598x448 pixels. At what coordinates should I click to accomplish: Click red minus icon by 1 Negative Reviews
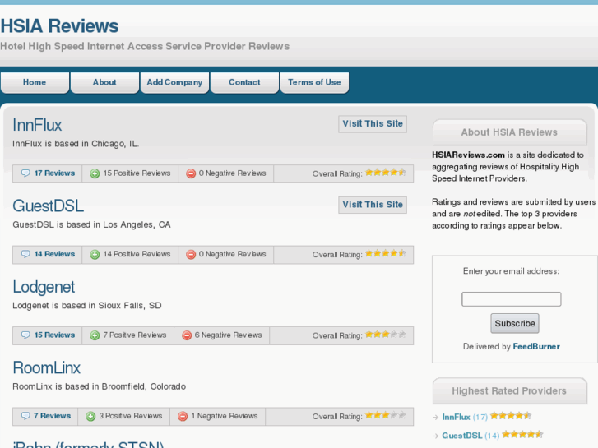(x=183, y=416)
